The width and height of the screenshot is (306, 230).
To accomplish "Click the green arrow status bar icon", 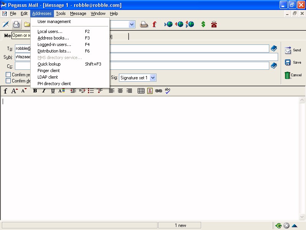I will point(278,225).
